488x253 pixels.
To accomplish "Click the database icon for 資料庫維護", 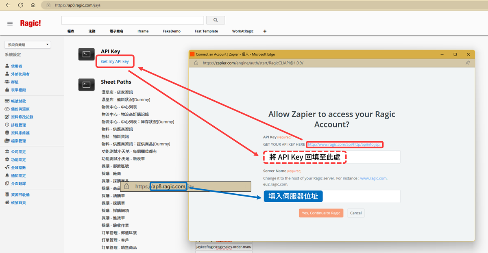I will click(7, 133).
